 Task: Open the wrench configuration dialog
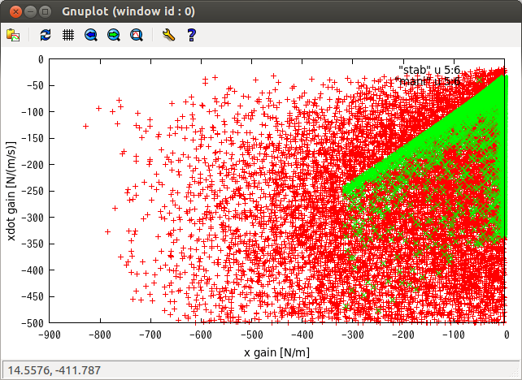(169, 35)
